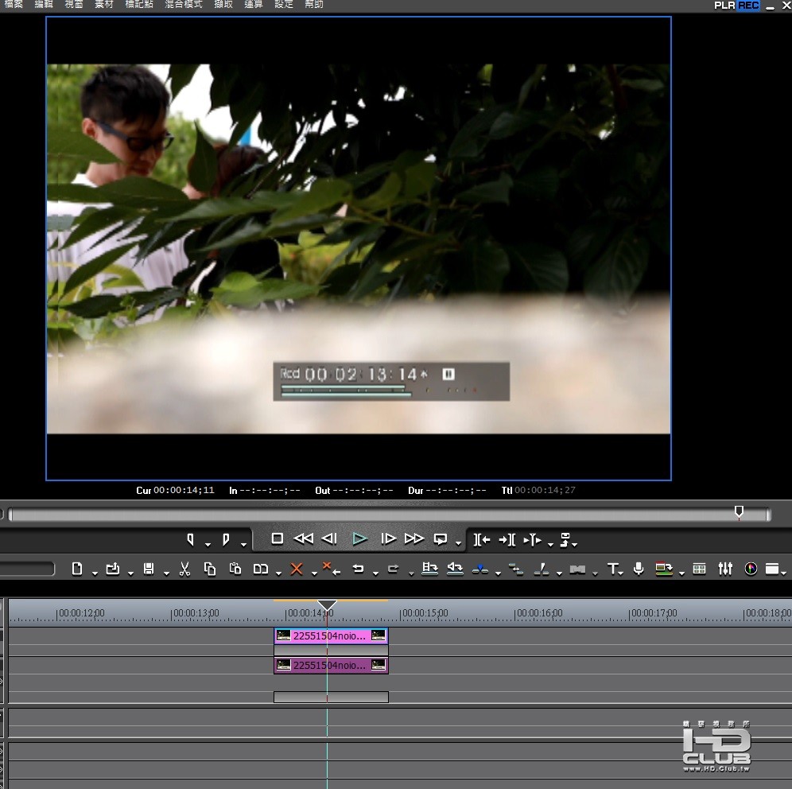Image resolution: width=792 pixels, height=789 pixels.
Task: Jump to the previous edit point
Action: [x=482, y=540]
